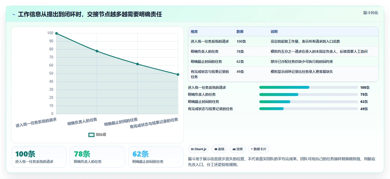Click the 漏斗转化 label at top right
This screenshot has height=179, width=390.
370,13
